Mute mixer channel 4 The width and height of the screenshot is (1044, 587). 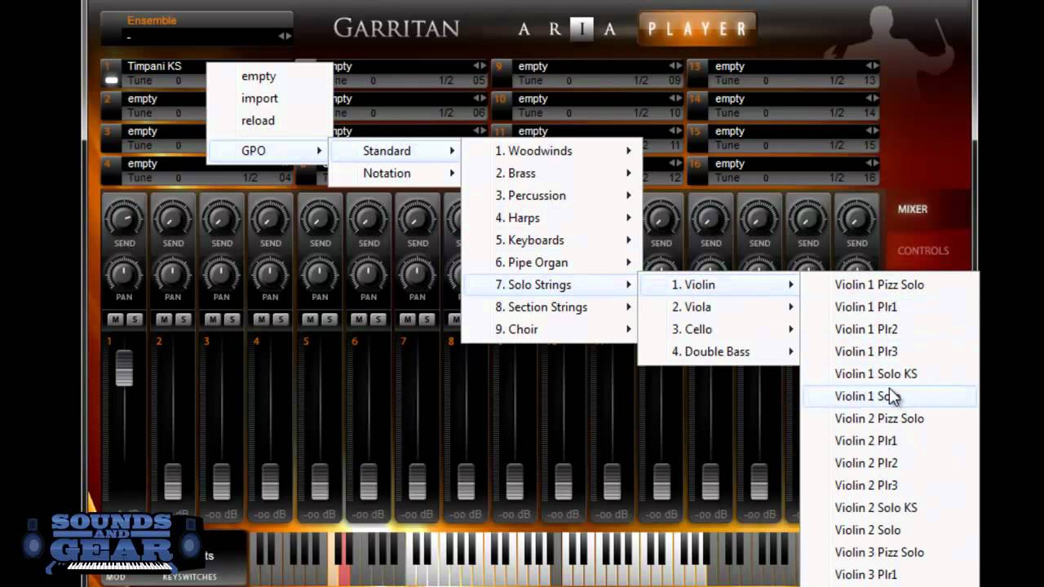point(262,319)
